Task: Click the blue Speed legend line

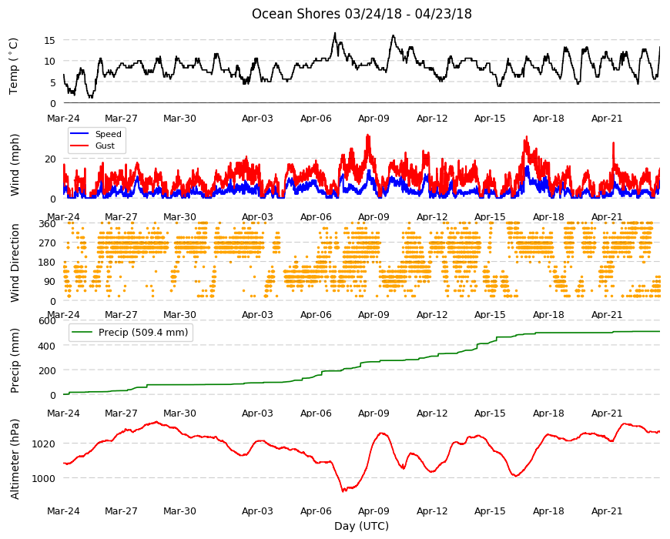Action: click(79, 134)
